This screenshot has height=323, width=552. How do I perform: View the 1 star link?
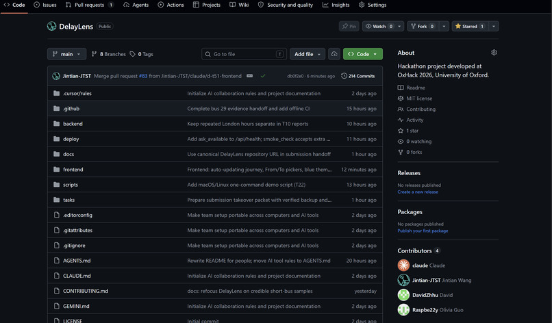point(408,131)
